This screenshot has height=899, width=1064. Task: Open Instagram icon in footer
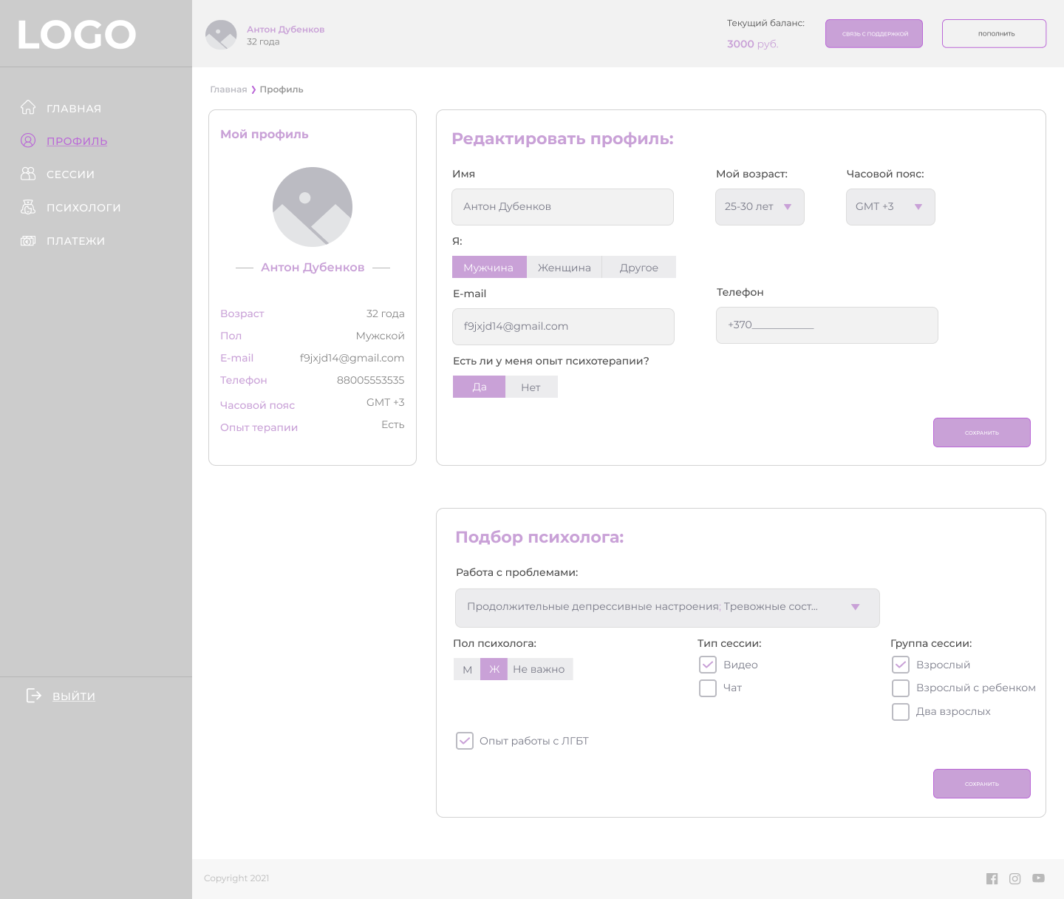coord(1015,878)
